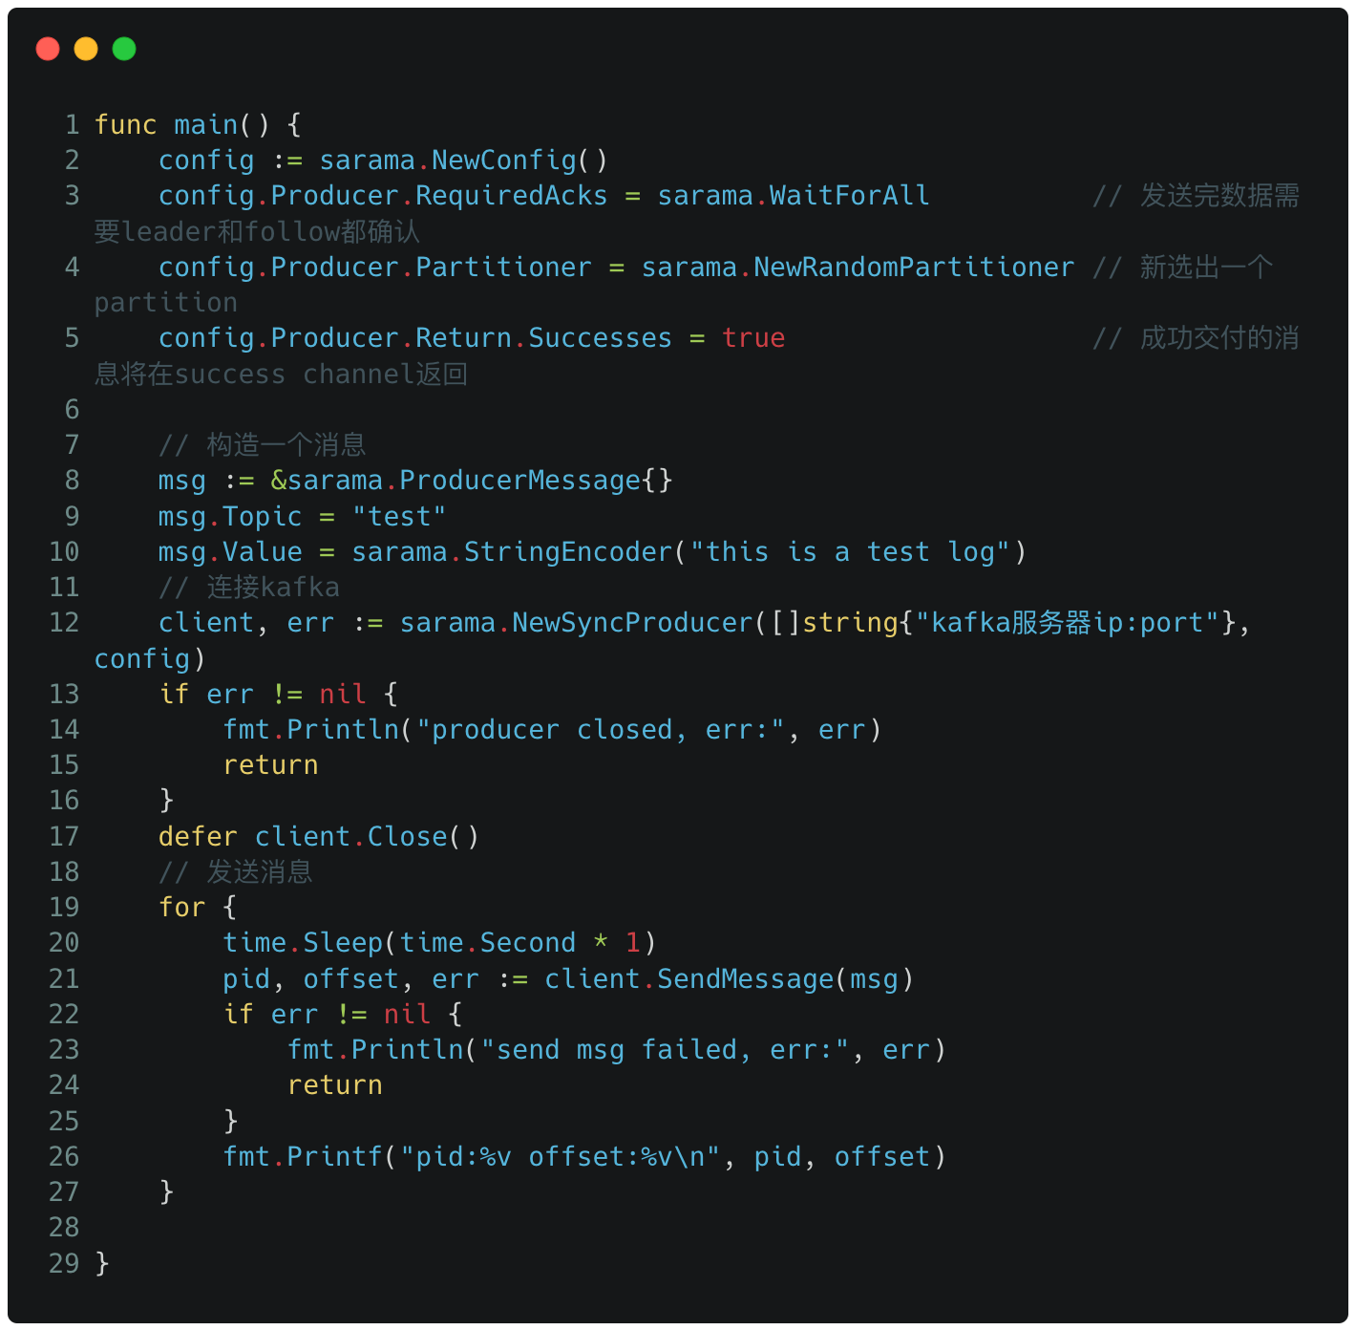1356x1330 pixels.
Task: Click 'return' on line 24
Action: (x=335, y=1085)
